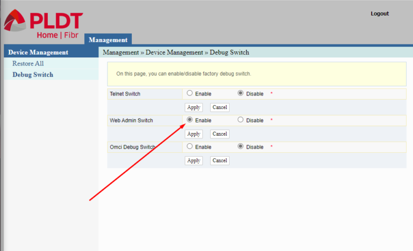Go to Debug Switch sidebar item
413x251 pixels.
pyautogui.click(x=33, y=75)
